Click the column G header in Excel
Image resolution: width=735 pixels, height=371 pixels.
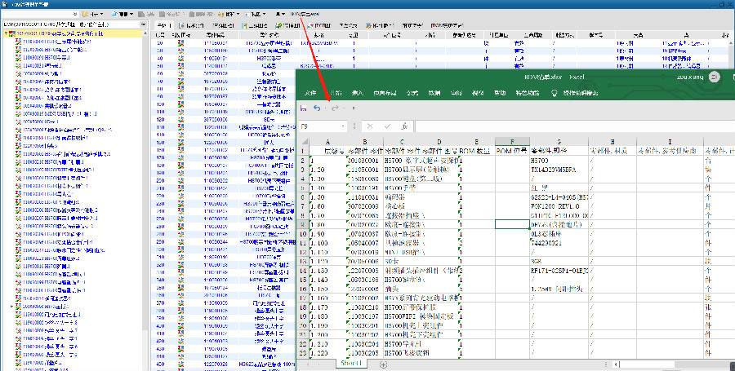(x=559, y=143)
